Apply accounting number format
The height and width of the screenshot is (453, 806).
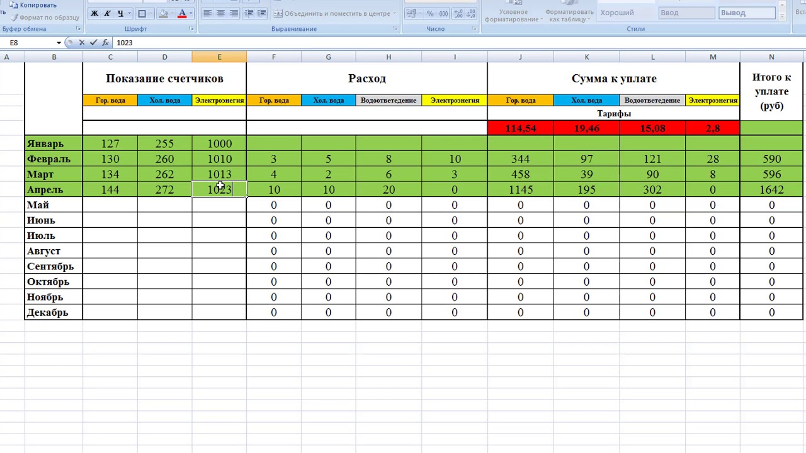pyautogui.click(x=412, y=13)
